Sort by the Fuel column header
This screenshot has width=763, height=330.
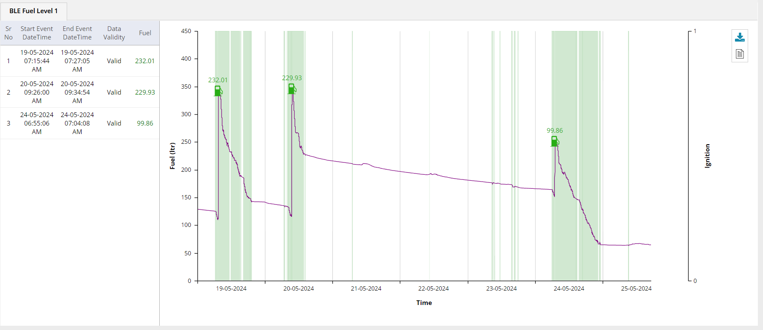tap(144, 33)
